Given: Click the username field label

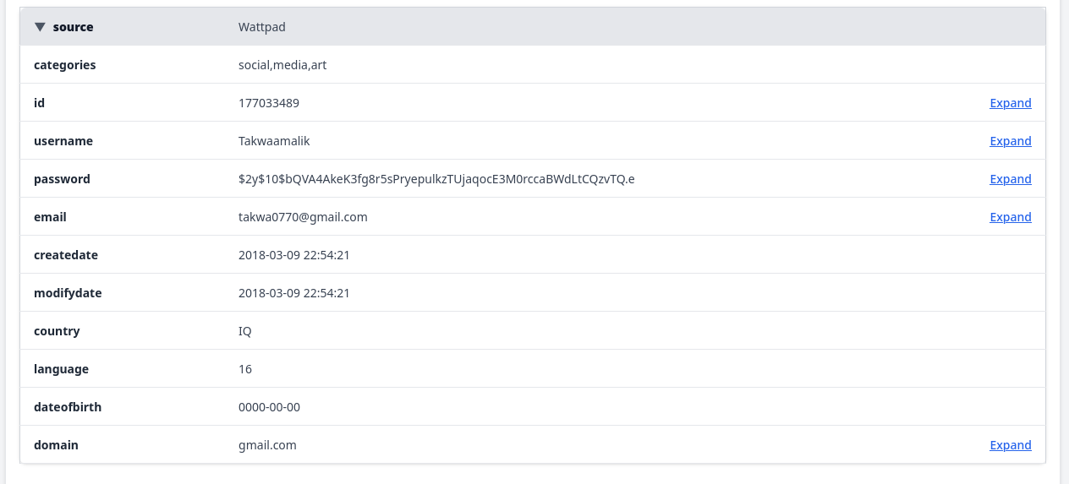Looking at the screenshot, I should (63, 141).
